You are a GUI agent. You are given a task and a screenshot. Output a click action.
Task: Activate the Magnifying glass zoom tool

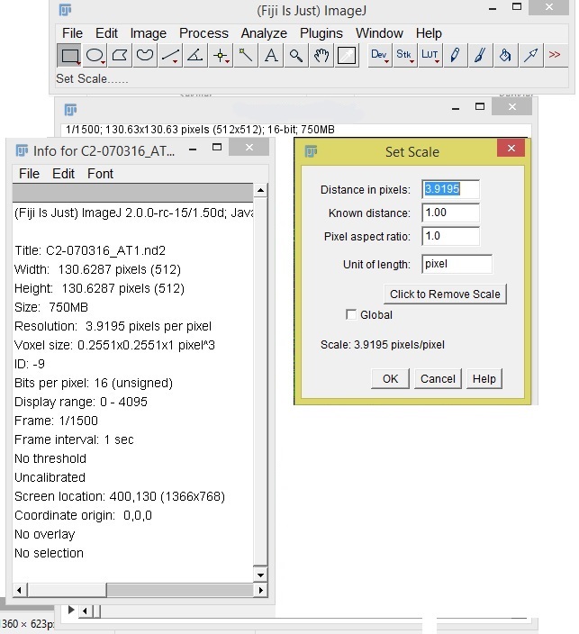pos(296,56)
